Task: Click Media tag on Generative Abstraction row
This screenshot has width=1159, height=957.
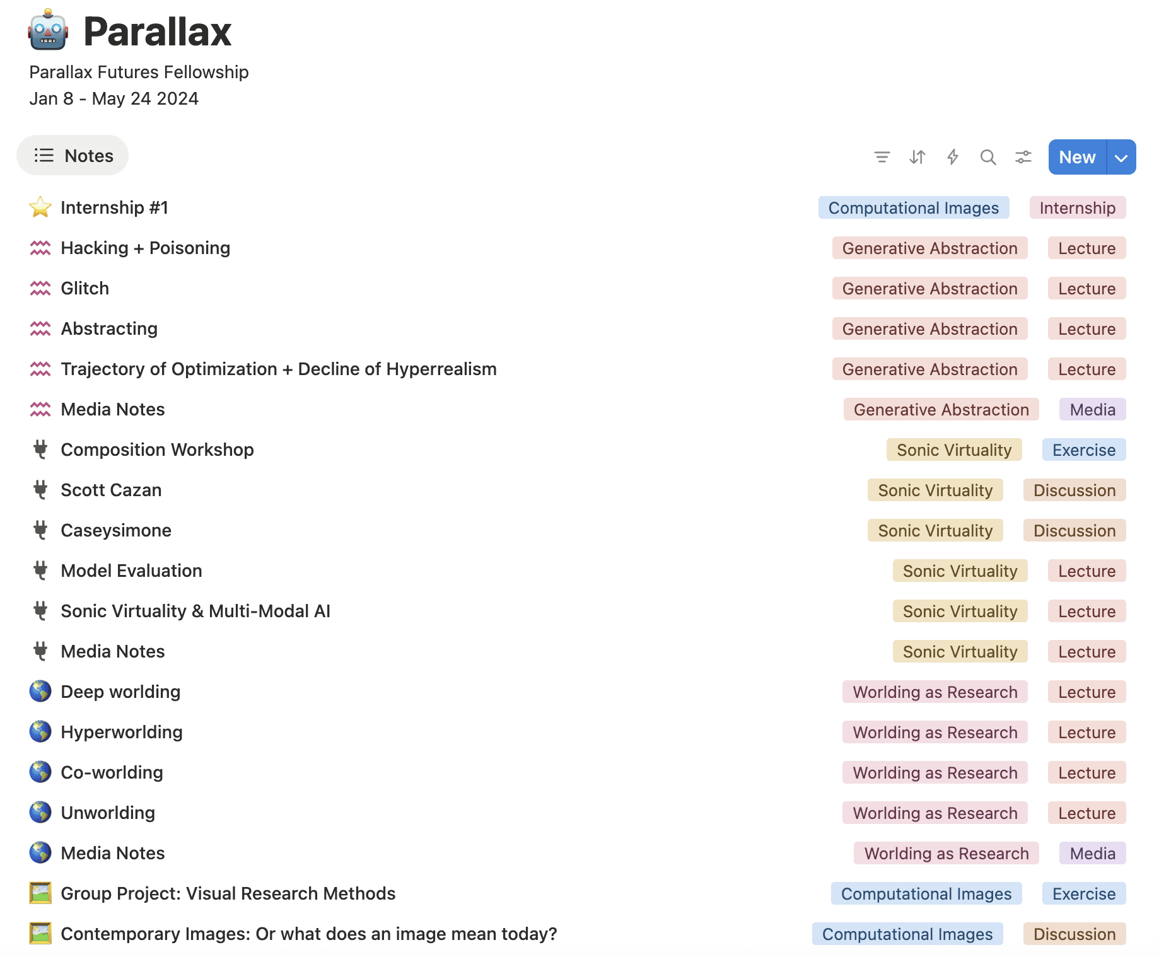Action: coord(1093,409)
